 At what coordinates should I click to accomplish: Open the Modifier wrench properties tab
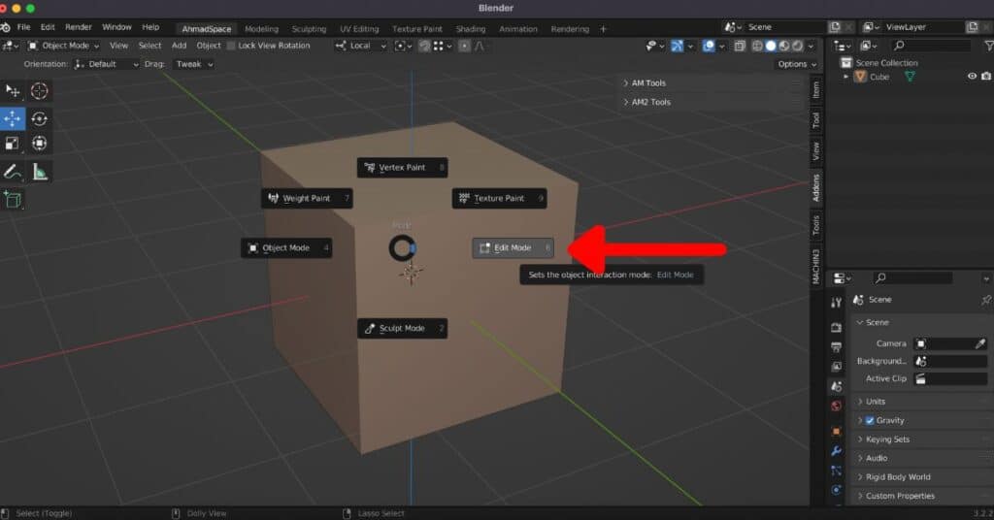pyautogui.click(x=836, y=451)
